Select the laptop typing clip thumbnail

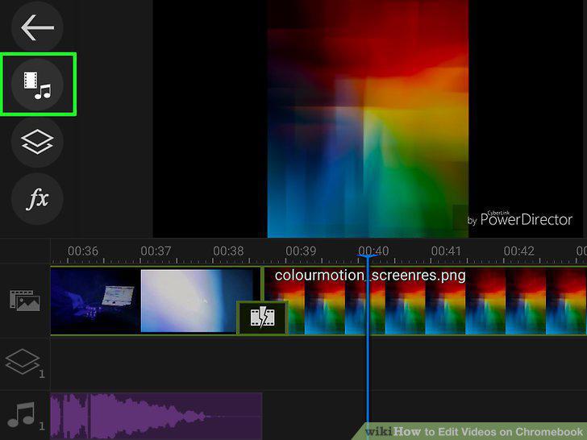pyautogui.click(x=95, y=301)
